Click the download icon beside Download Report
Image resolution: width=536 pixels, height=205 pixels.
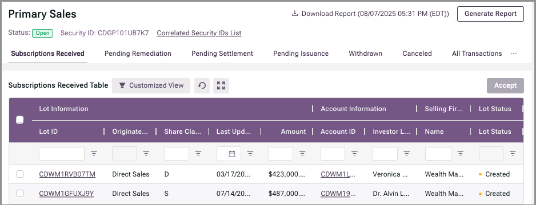point(294,14)
